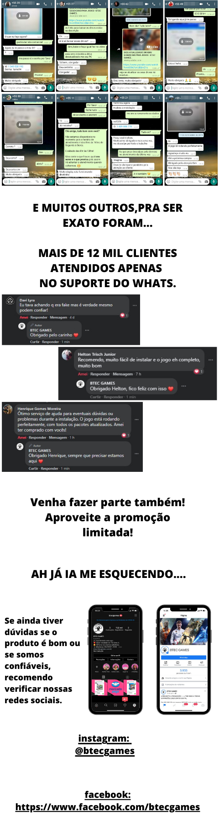Viewport: 219px width, 823px height.
Task: Click Davi Lyra's profile avatar
Action: [10, 301]
